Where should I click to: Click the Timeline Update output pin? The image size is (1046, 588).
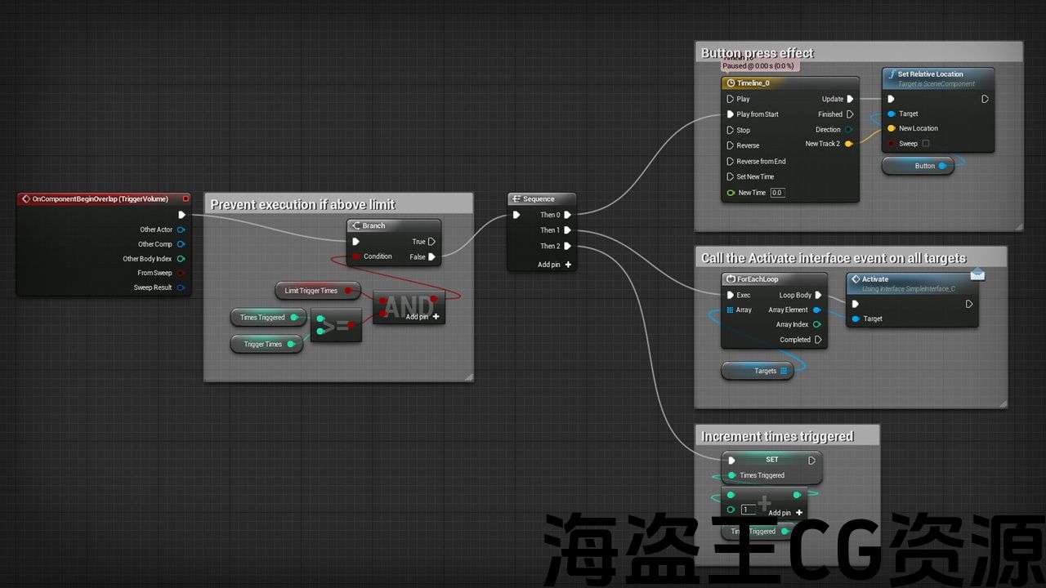click(850, 99)
